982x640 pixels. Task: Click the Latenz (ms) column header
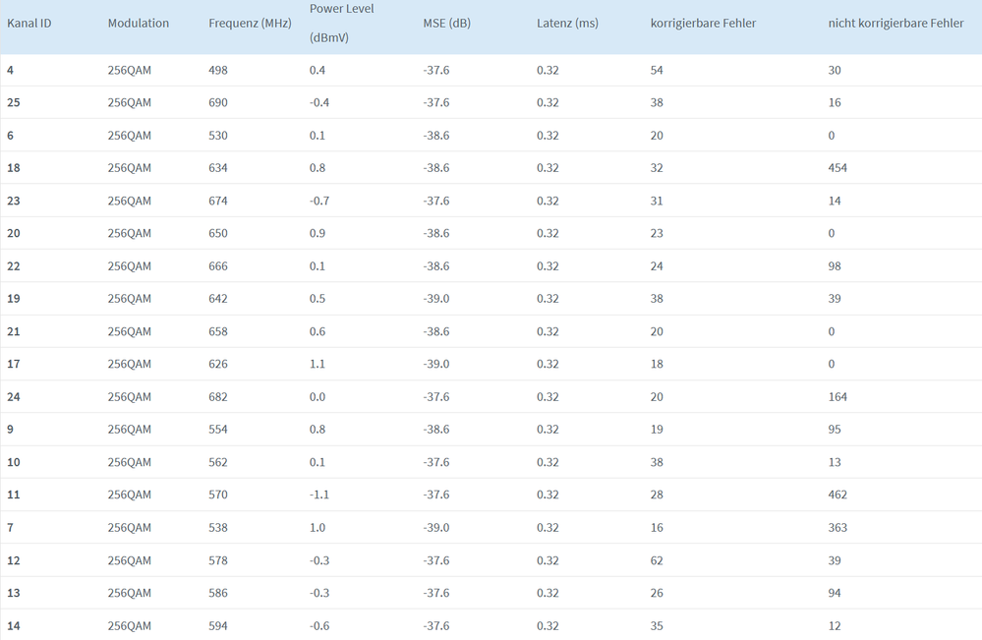tap(567, 23)
